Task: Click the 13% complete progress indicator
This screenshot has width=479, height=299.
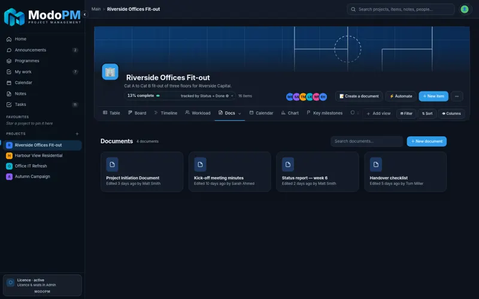Action: coord(144,96)
